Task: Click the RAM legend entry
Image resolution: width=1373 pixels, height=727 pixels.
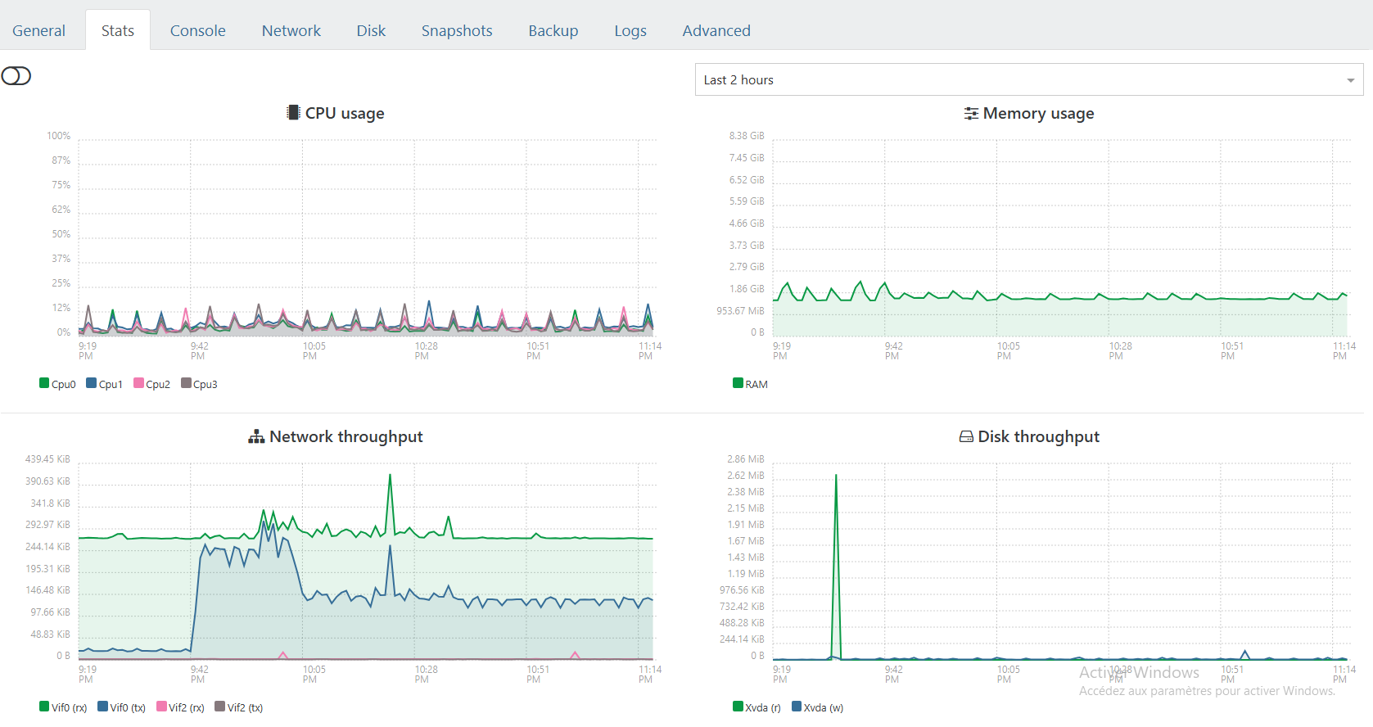Action: 751,384
